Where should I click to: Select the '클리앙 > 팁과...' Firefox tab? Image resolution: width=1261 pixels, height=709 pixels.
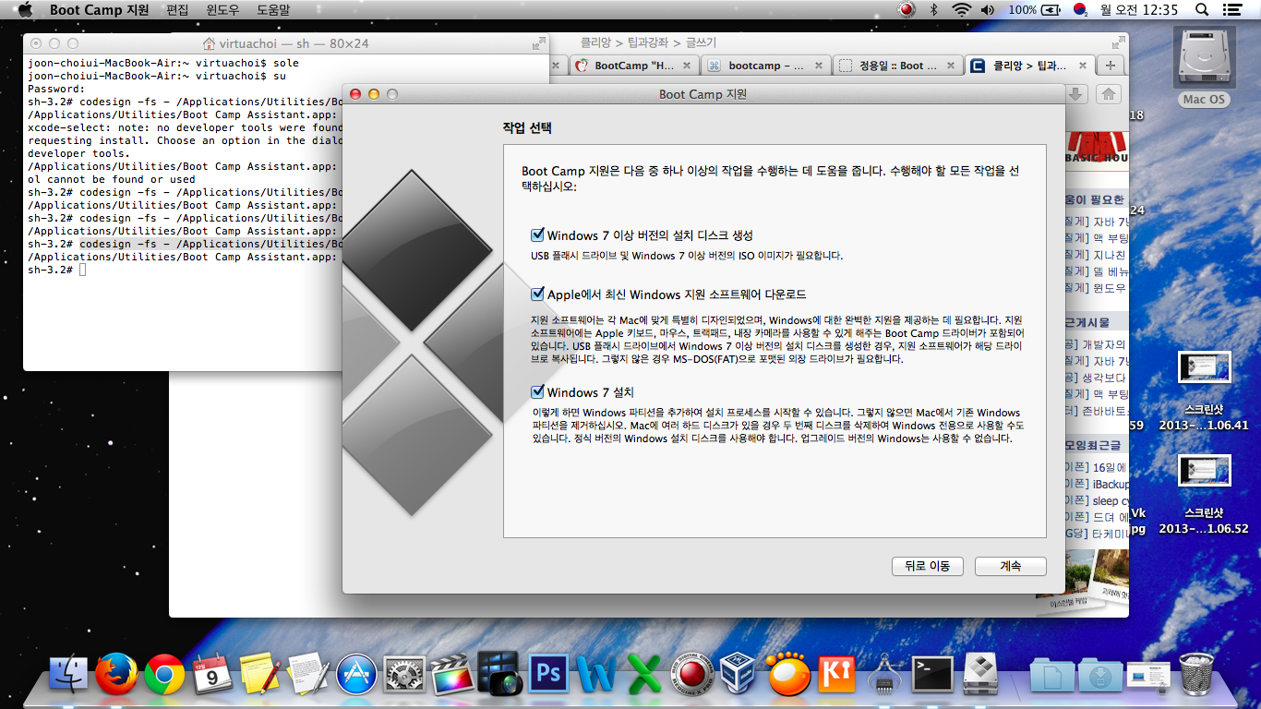(x=1029, y=66)
